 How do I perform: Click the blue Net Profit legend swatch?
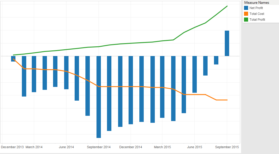pyautogui.click(x=246, y=8)
